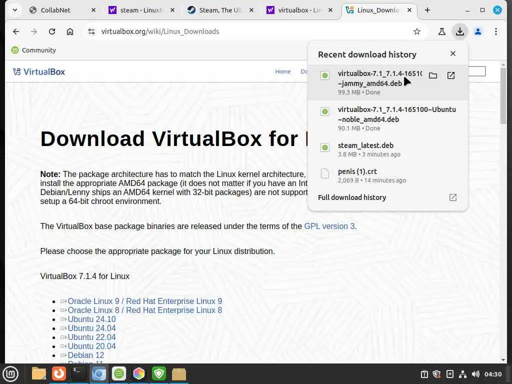Viewport: 512px width, 384px height.
Task: Launch Firefox from the taskbar
Action: [x=59, y=373]
